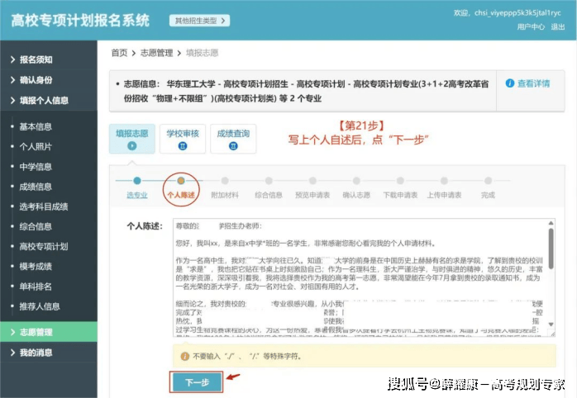Click the 选专业 step label link

point(137,195)
